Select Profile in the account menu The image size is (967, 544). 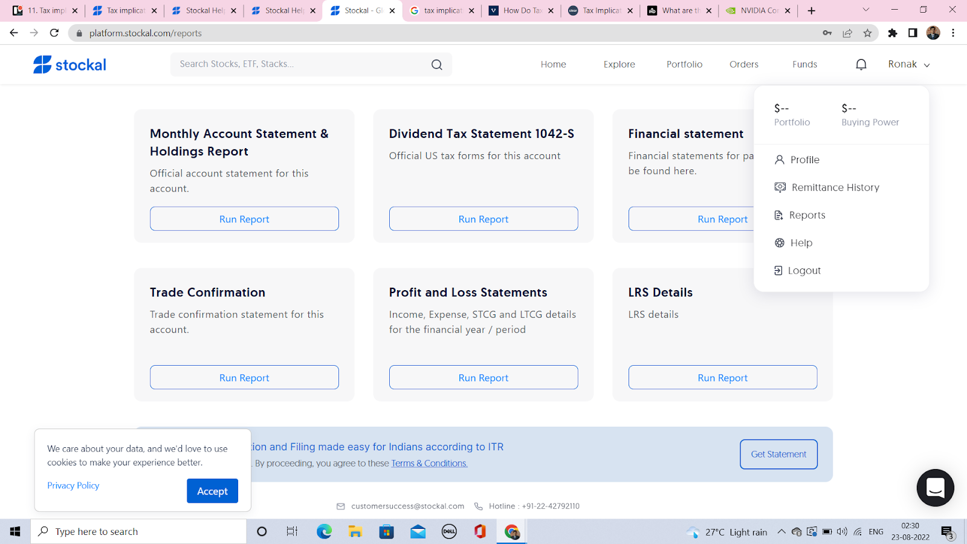797,160
